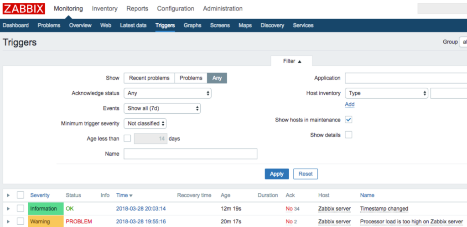Expand the Warning trigger row
Viewport: 467px width, 227px height.
pyautogui.click(x=8, y=222)
